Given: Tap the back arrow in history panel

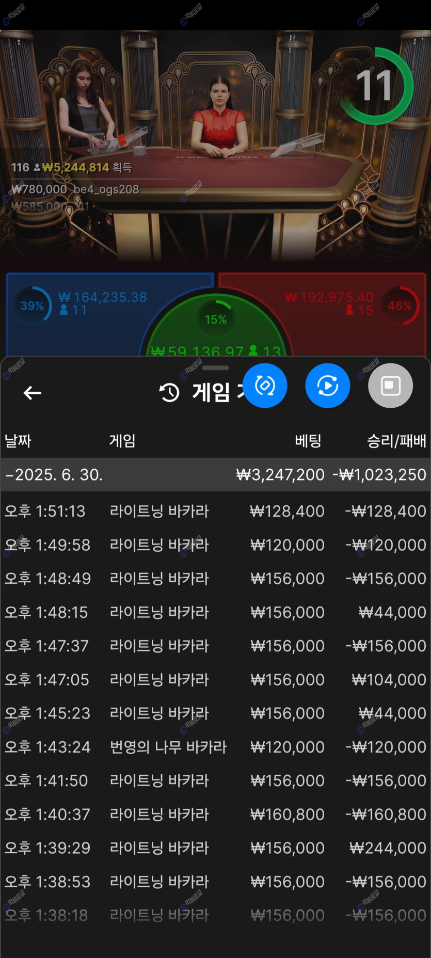Looking at the screenshot, I should (32, 393).
